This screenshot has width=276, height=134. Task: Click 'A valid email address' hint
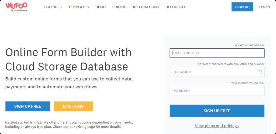(250, 45)
